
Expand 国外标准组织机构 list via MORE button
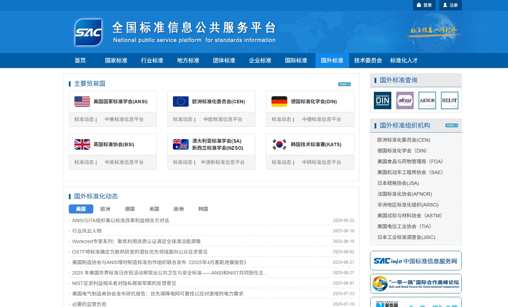coord(451,126)
